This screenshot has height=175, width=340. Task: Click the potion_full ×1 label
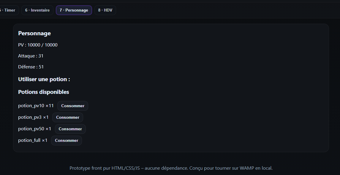(33, 140)
